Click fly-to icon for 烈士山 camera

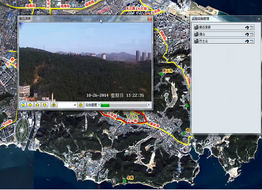pos(247,41)
